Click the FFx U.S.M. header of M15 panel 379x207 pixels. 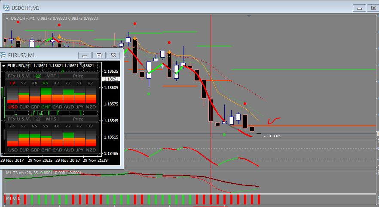19,119
